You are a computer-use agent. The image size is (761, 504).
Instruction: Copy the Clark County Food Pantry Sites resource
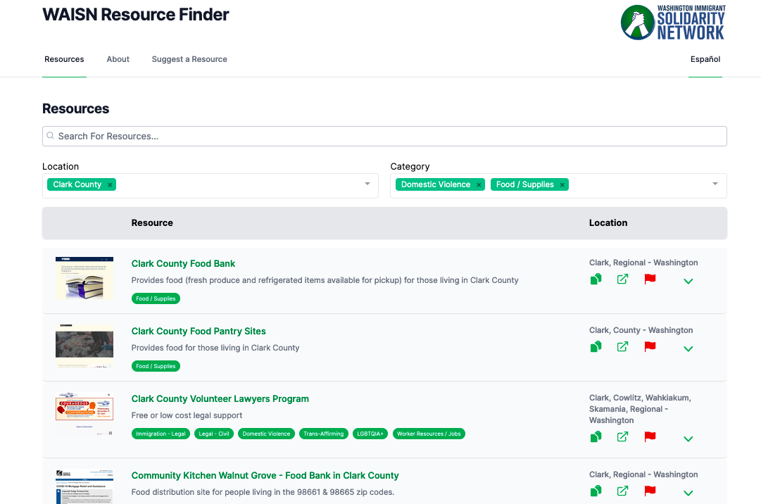(x=596, y=346)
